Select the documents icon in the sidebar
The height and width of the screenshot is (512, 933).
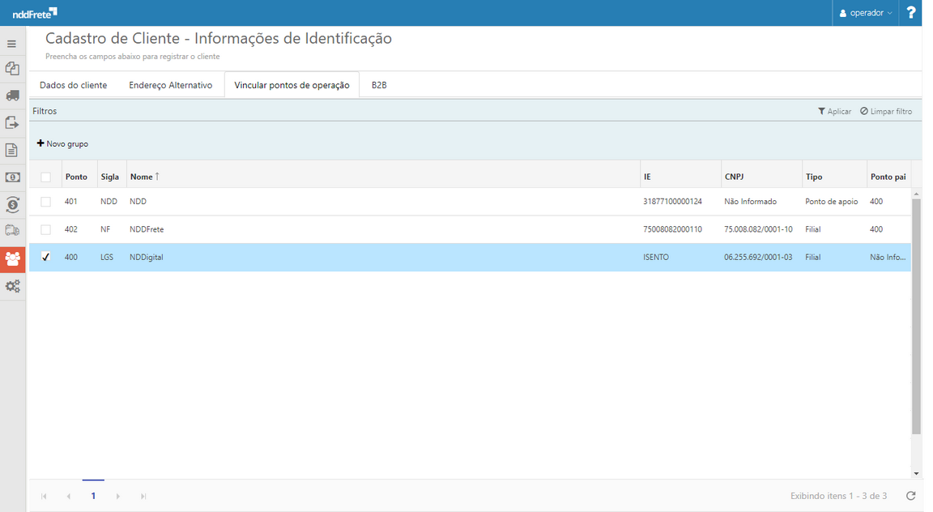click(x=12, y=69)
